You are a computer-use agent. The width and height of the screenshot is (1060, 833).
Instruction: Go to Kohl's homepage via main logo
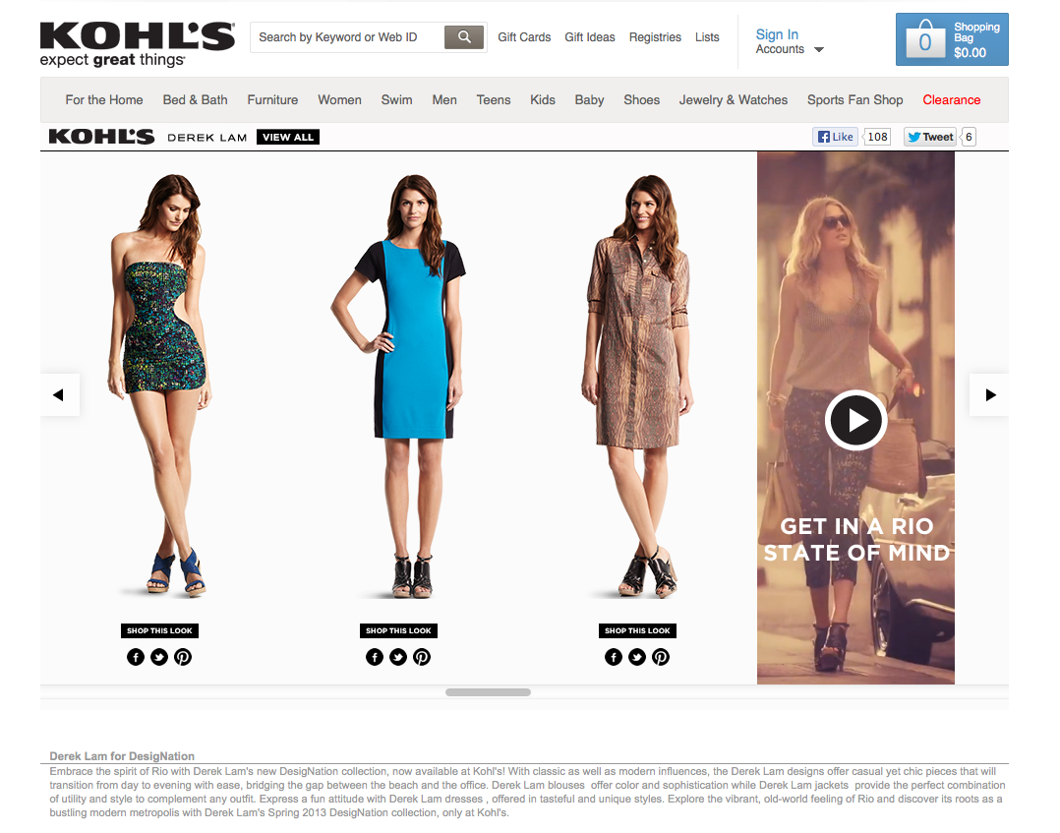[x=138, y=44]
